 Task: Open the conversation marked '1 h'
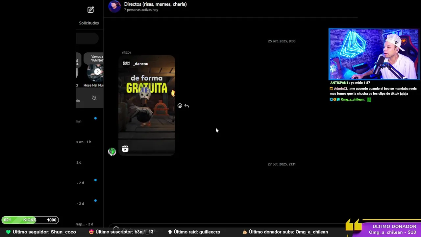click(x=89, y=142)
